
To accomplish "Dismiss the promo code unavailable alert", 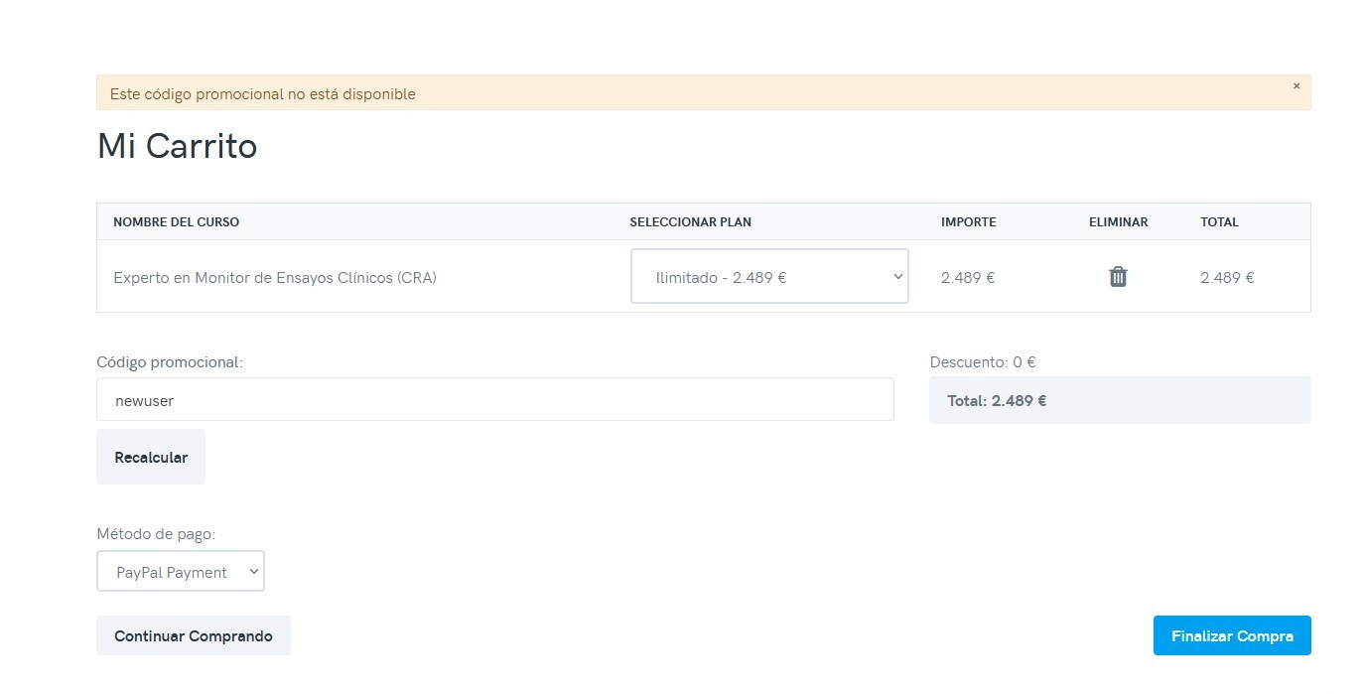I will point(1296,86).
